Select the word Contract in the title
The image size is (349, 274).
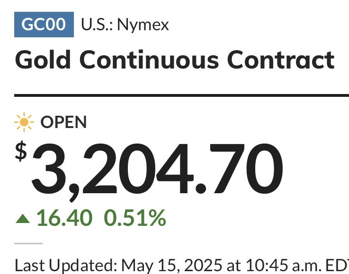coord(281,60)
